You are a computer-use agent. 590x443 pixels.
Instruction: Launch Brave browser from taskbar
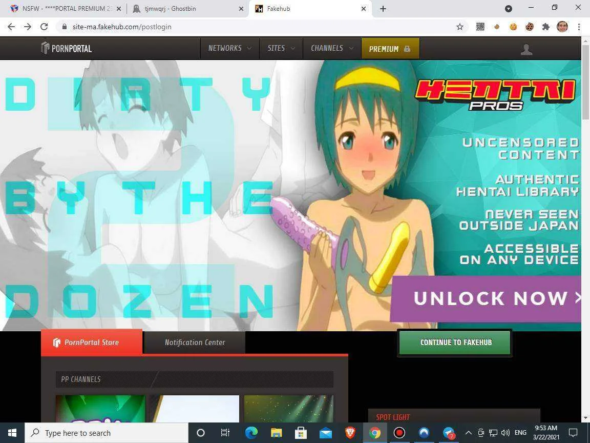pos(350,433)
